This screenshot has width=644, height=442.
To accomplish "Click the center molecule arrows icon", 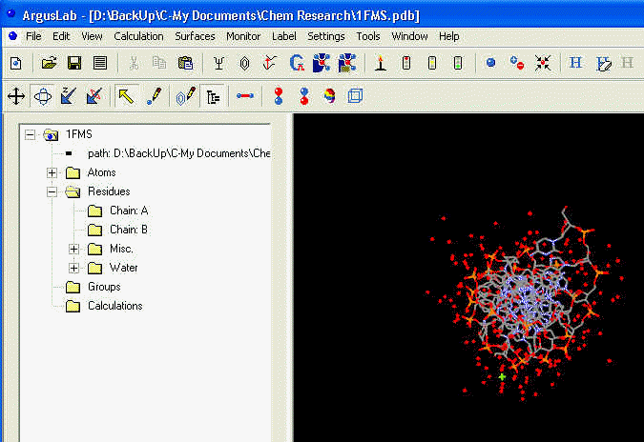I will (543, 63).
